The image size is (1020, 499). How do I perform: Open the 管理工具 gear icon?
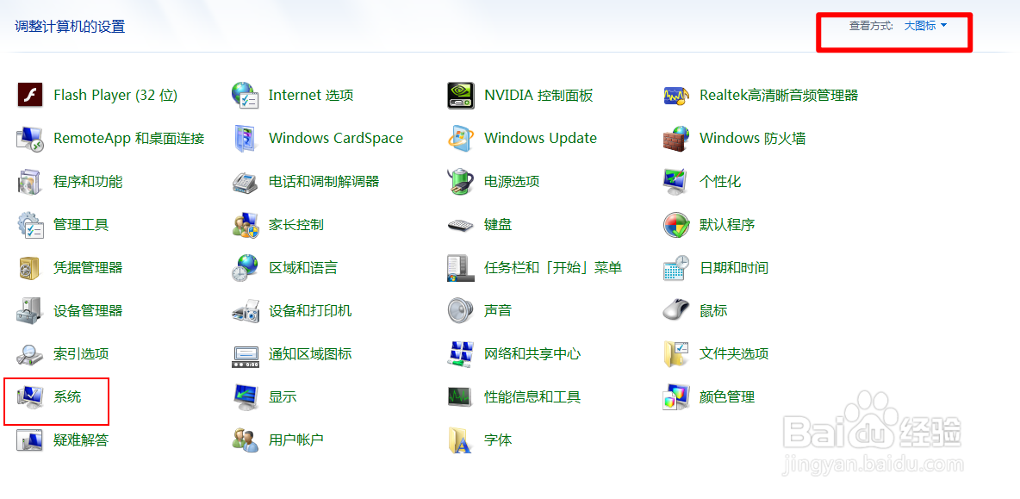(x=30, y=224)
